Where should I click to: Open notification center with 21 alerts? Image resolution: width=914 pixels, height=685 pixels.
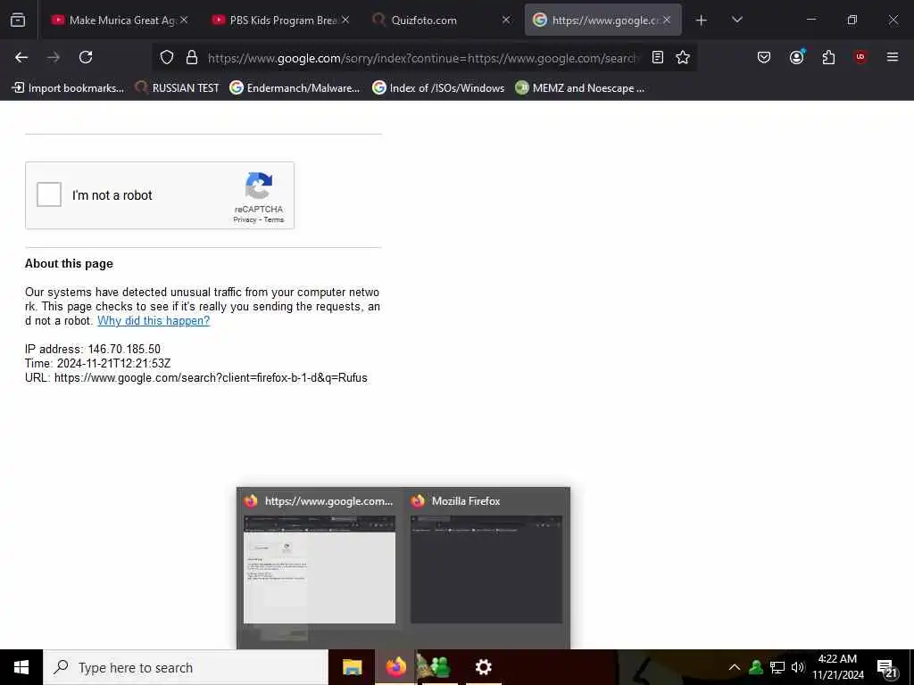(886, 668)
